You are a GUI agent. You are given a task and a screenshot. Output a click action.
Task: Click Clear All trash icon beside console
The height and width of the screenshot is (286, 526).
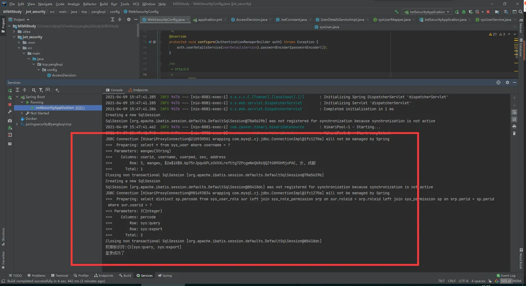pos(514,133)
